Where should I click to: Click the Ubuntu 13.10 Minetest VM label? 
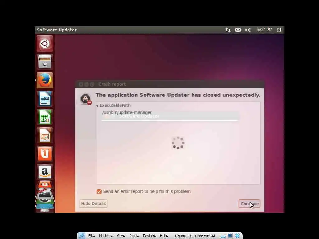pyautogui.click(x=195, y=236)
